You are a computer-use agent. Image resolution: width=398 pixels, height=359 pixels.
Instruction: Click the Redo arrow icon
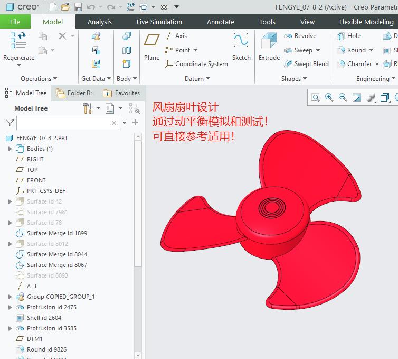pos(111,7)
